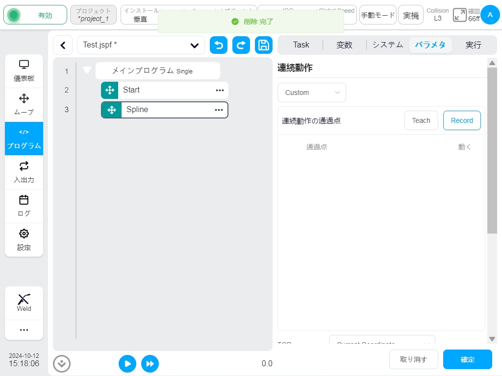502x376 pixels.
Task: Select the Start program node
Action: click(x=165, y=90)
